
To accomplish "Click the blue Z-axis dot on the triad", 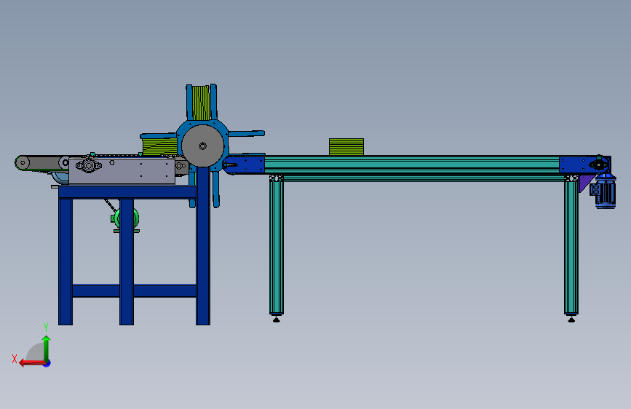I will click(x=47, y=363).
